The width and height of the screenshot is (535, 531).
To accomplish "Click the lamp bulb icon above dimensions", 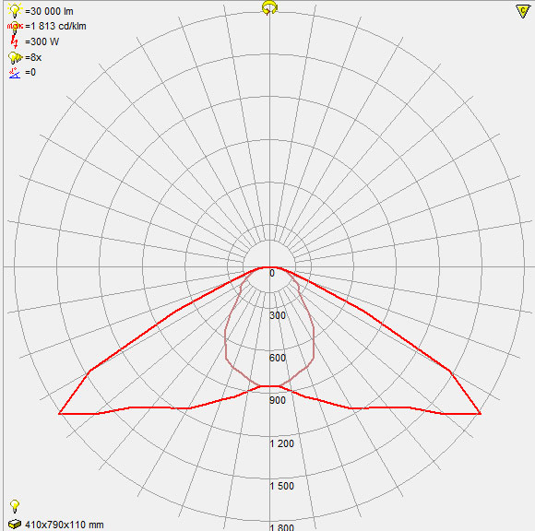I will click(x=15, y=506).
